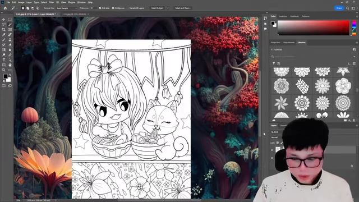Pick a color in the red color field
The image size is (359, 202).
[313, 27]
